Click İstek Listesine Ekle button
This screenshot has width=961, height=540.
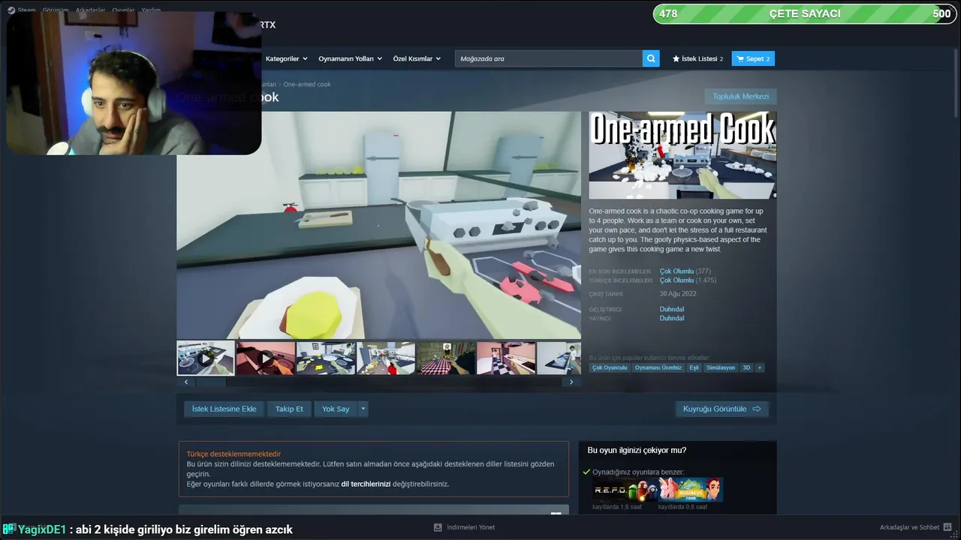click(x=224, y=409)
